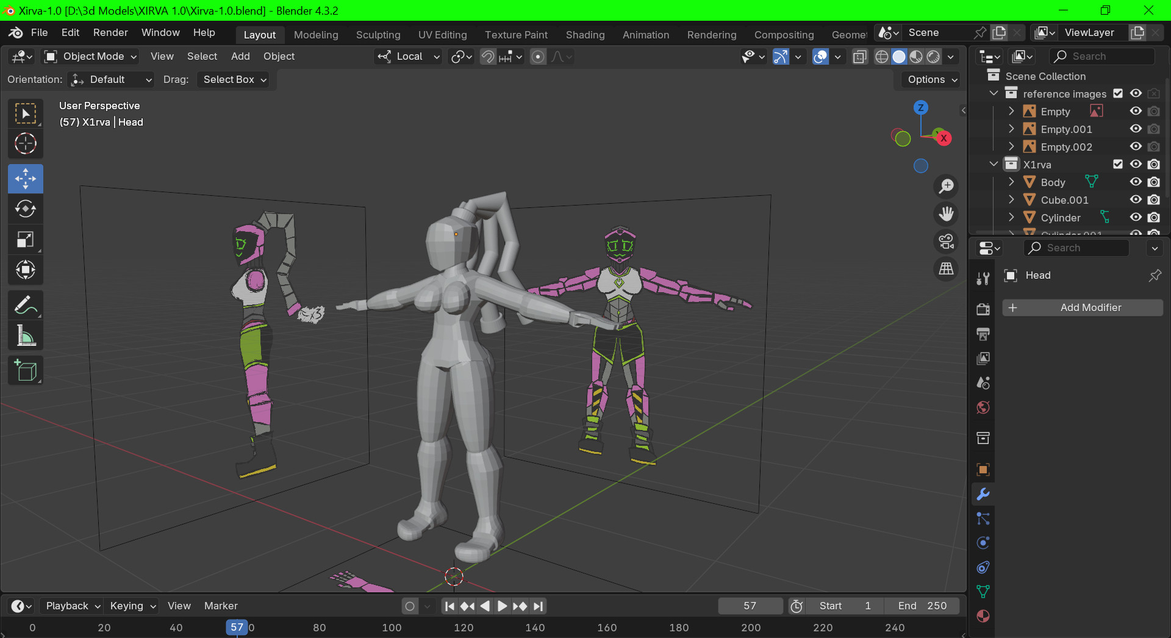Switch to rendered viewport shading
This screenshot has height=638, width=1171.
coord(933,57)
